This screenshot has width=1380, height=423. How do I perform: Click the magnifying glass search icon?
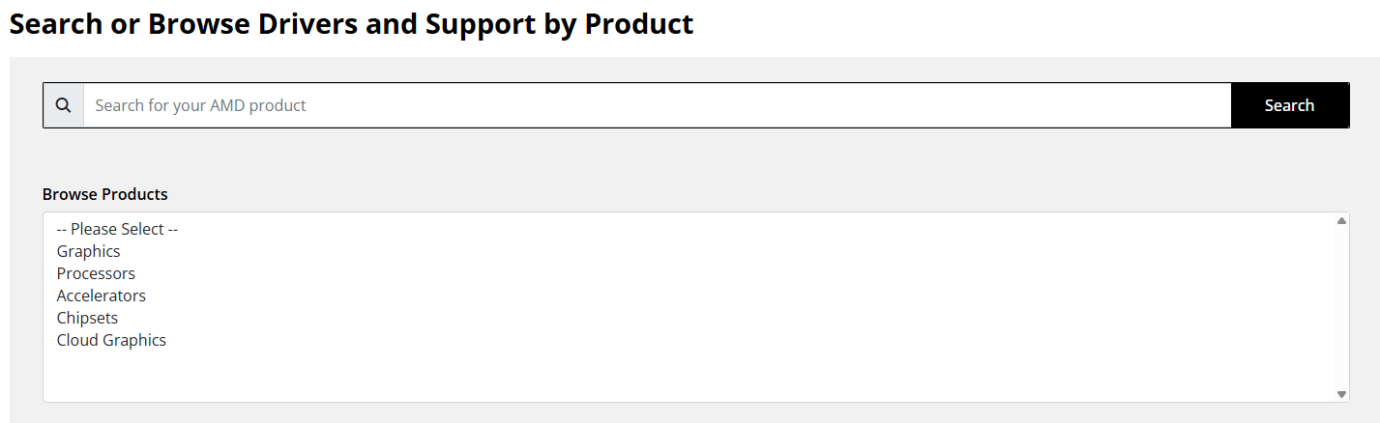(63, 105)
